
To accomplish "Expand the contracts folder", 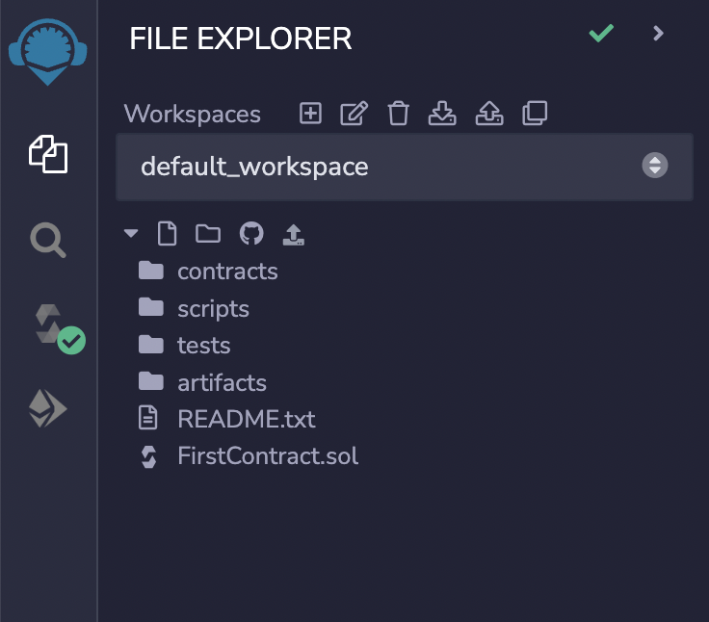I will coord(208,272).
